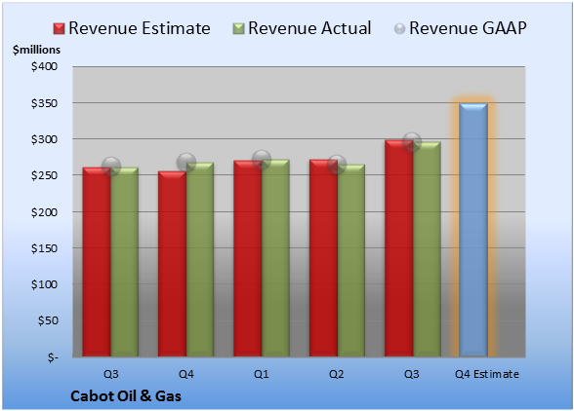Select the 'Revenue GAAP' legend label
Screen dimensions: 574x411
point(468,28)
